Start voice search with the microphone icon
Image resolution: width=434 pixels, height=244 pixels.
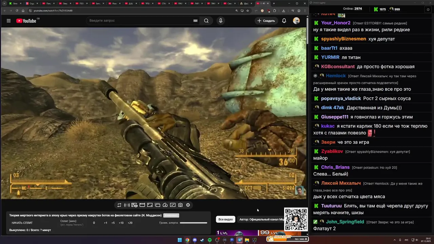click(221, 21)
